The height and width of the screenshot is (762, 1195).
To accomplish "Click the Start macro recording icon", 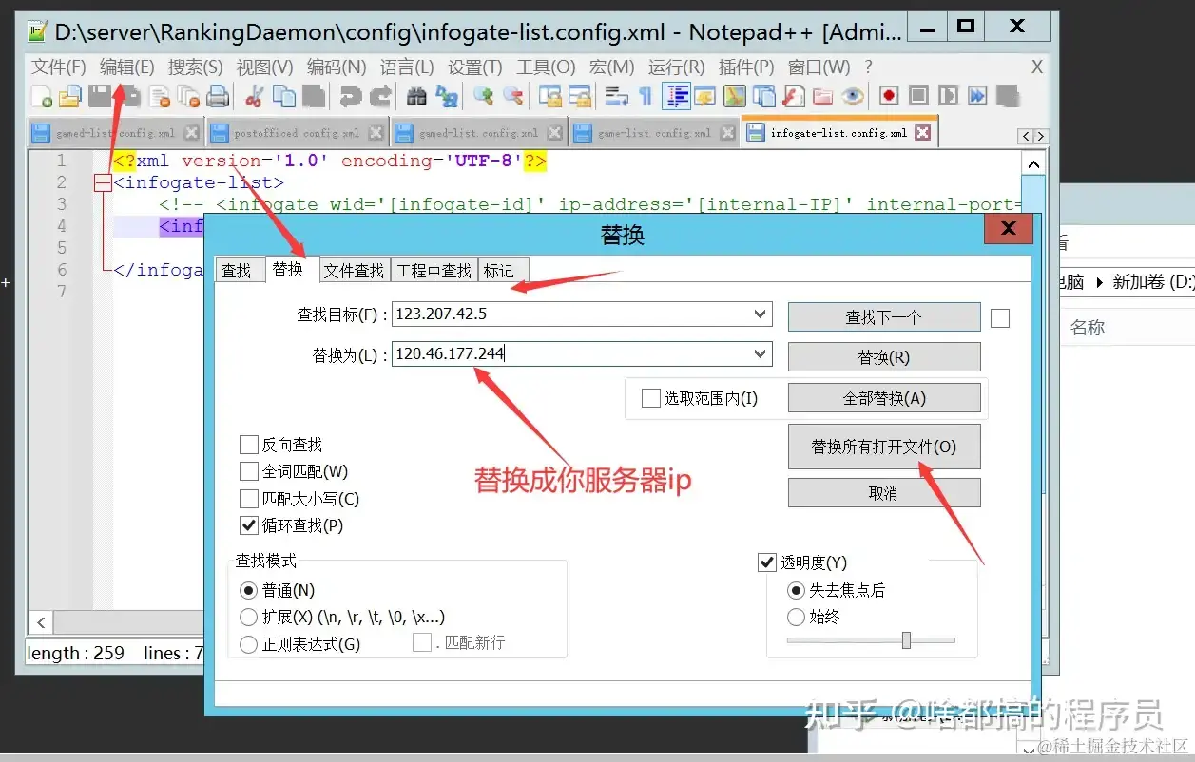I will click(x=889, y=96).
